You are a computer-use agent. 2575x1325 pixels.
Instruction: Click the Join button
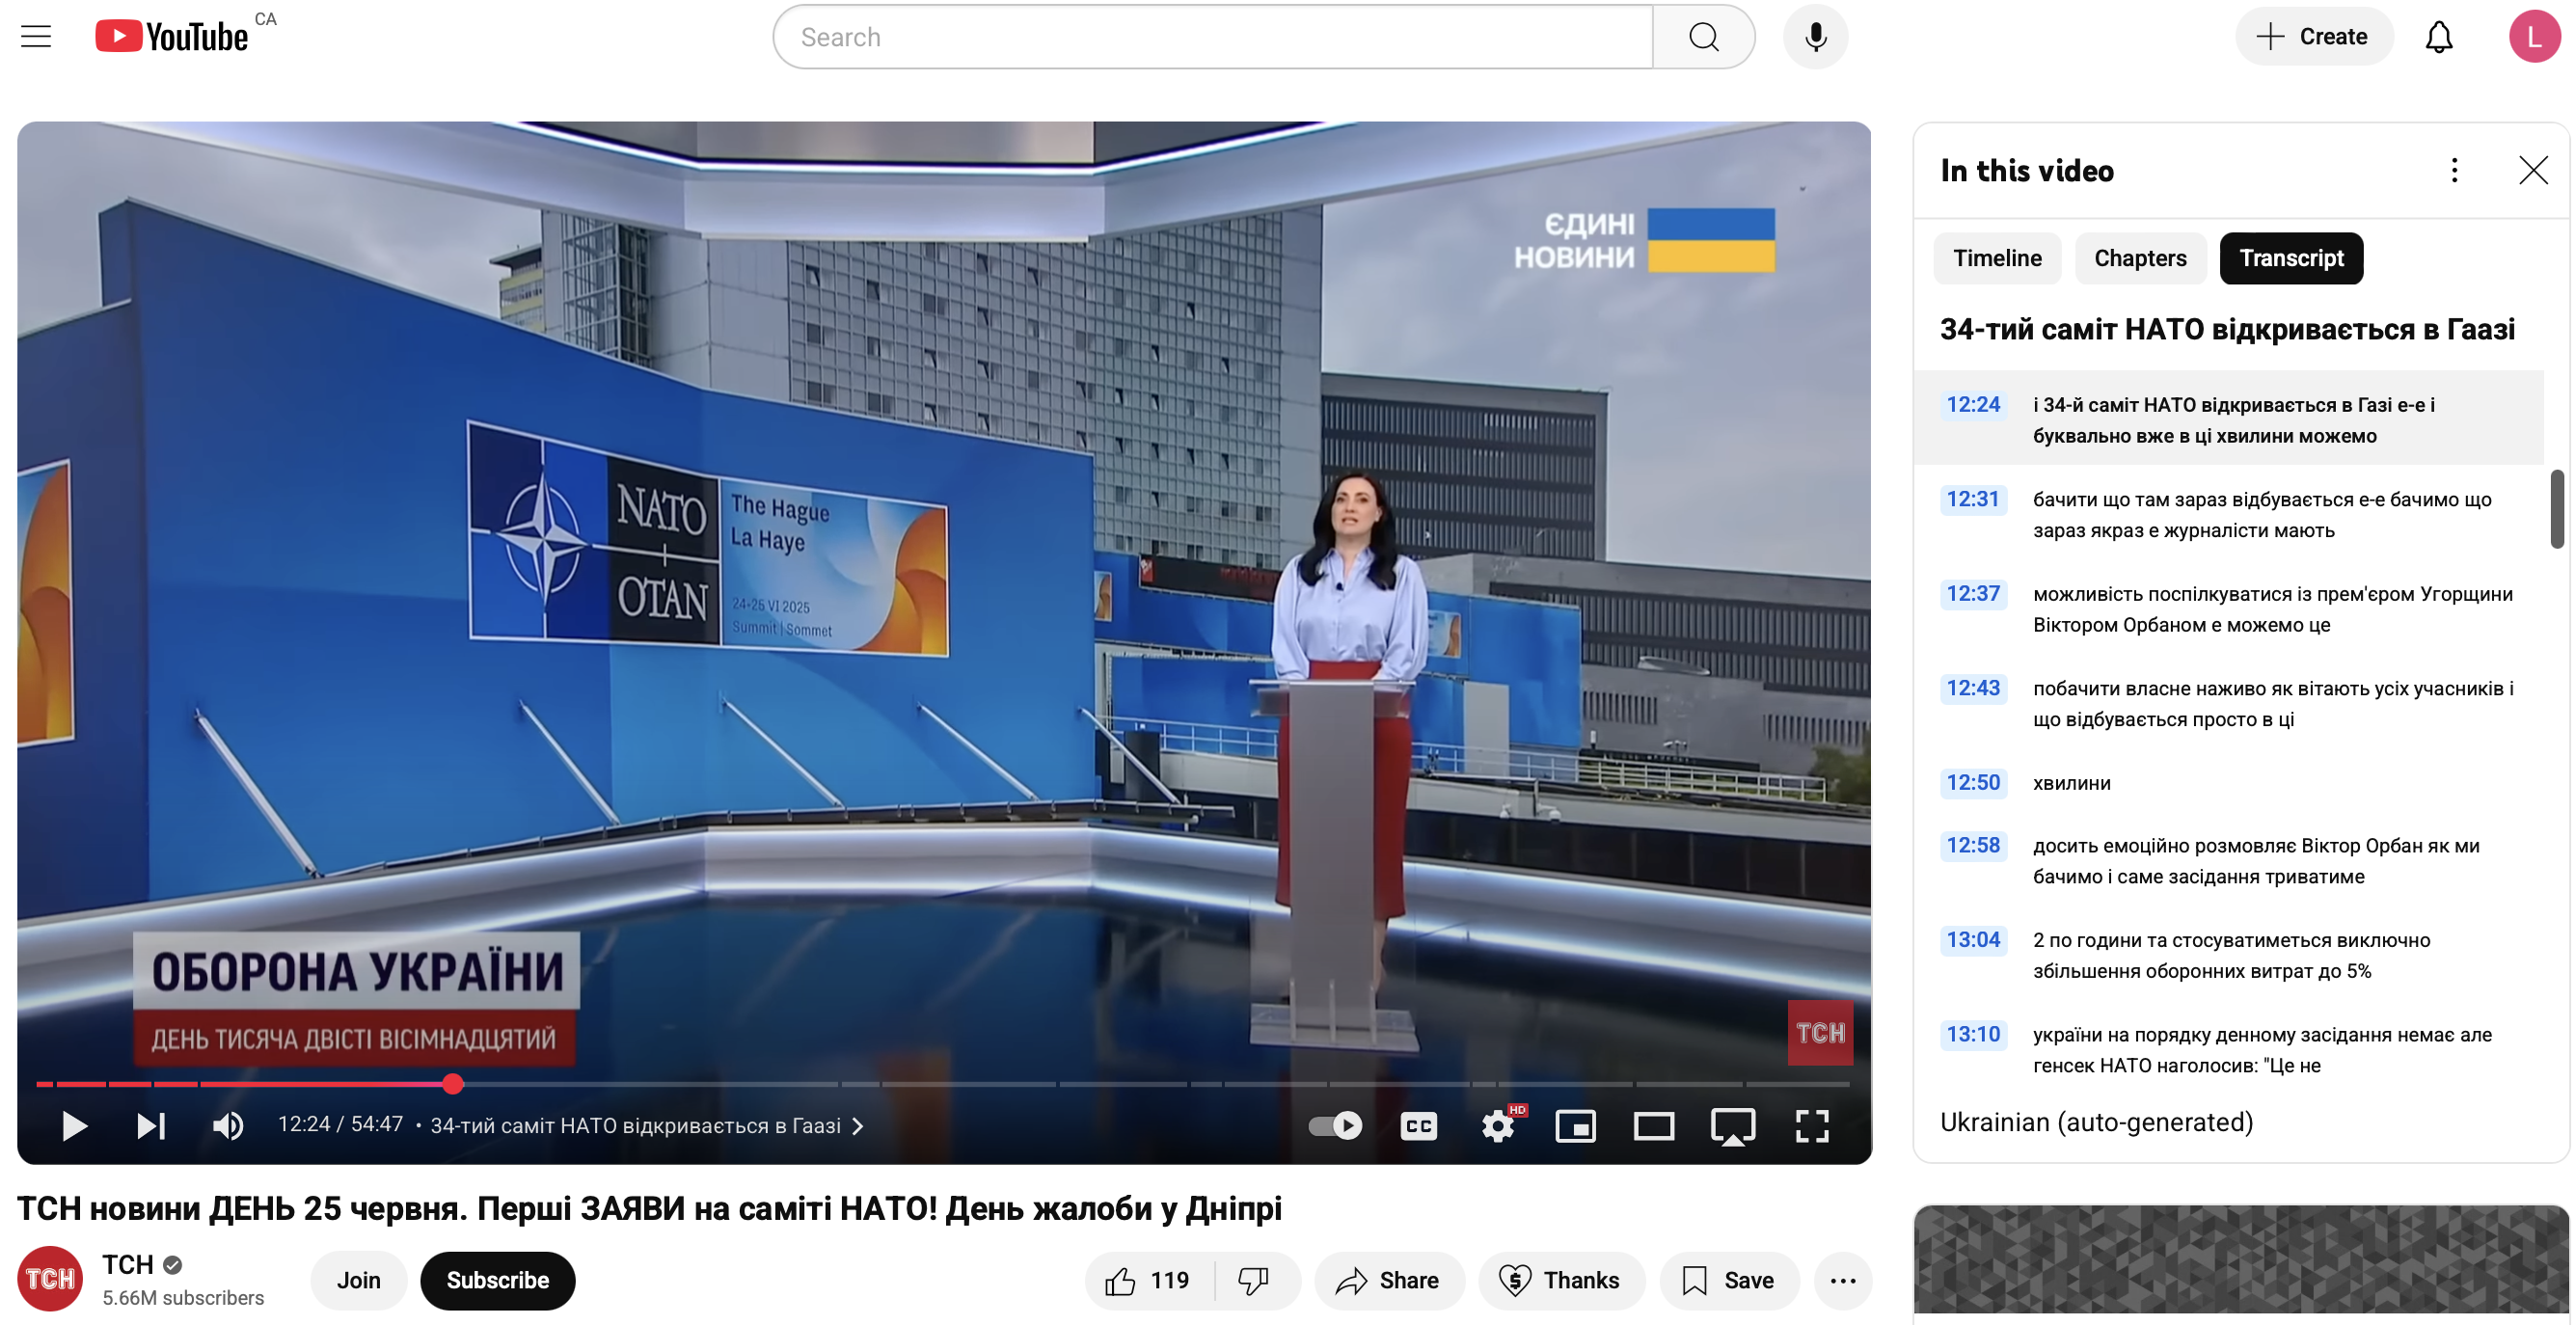(359, 1280)
